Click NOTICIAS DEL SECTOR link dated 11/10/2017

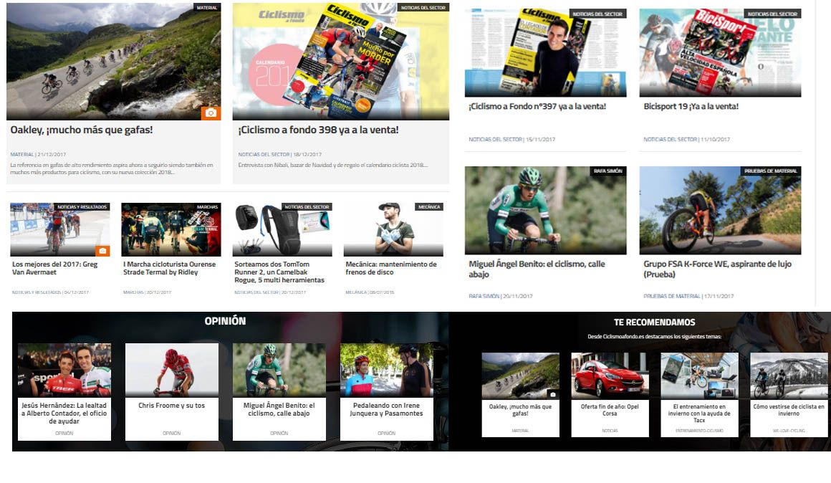pyautogui.click(x=670, y=139)
